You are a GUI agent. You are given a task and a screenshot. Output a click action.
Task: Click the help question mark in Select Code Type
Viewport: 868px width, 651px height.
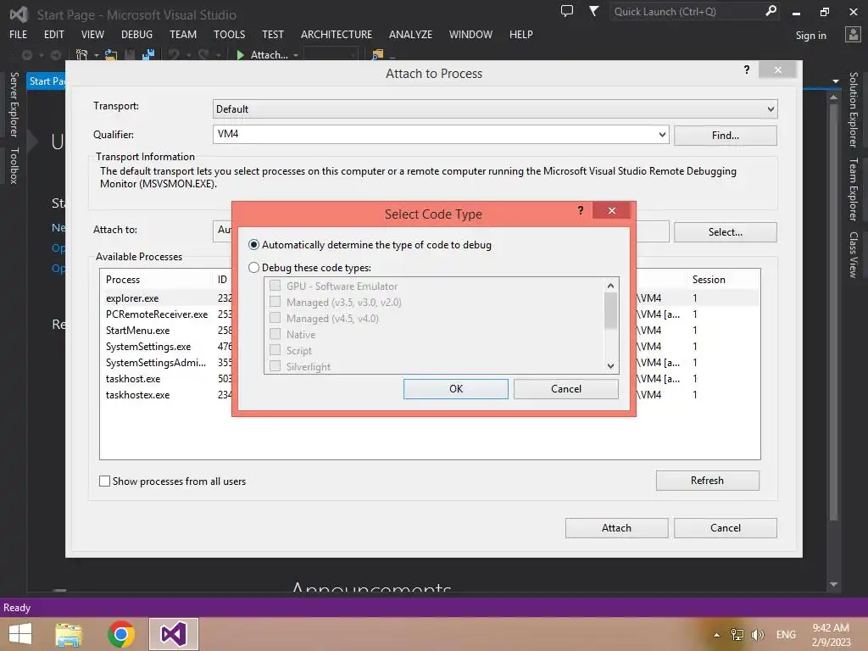coord(580,210)
